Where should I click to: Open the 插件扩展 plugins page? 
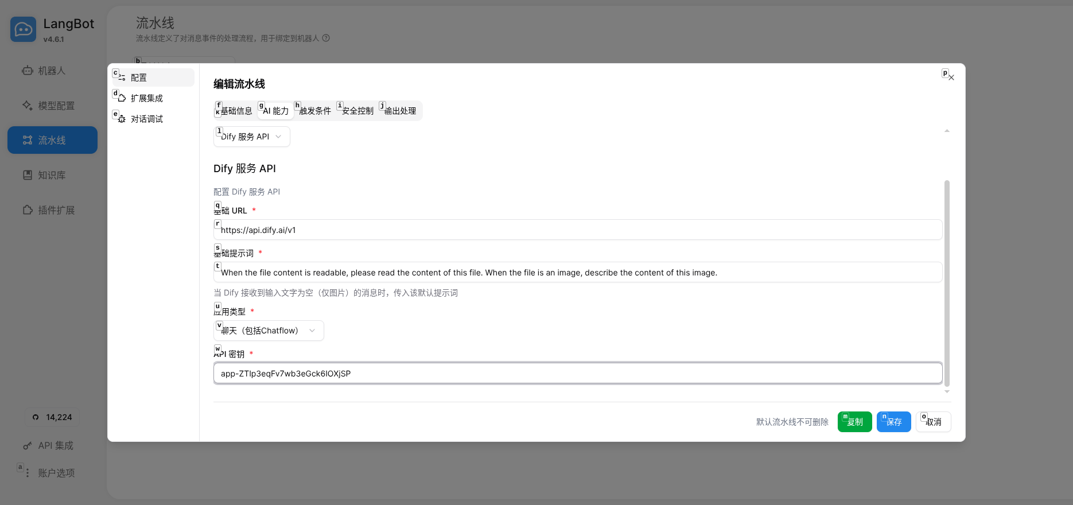click(x=56, y=210)
